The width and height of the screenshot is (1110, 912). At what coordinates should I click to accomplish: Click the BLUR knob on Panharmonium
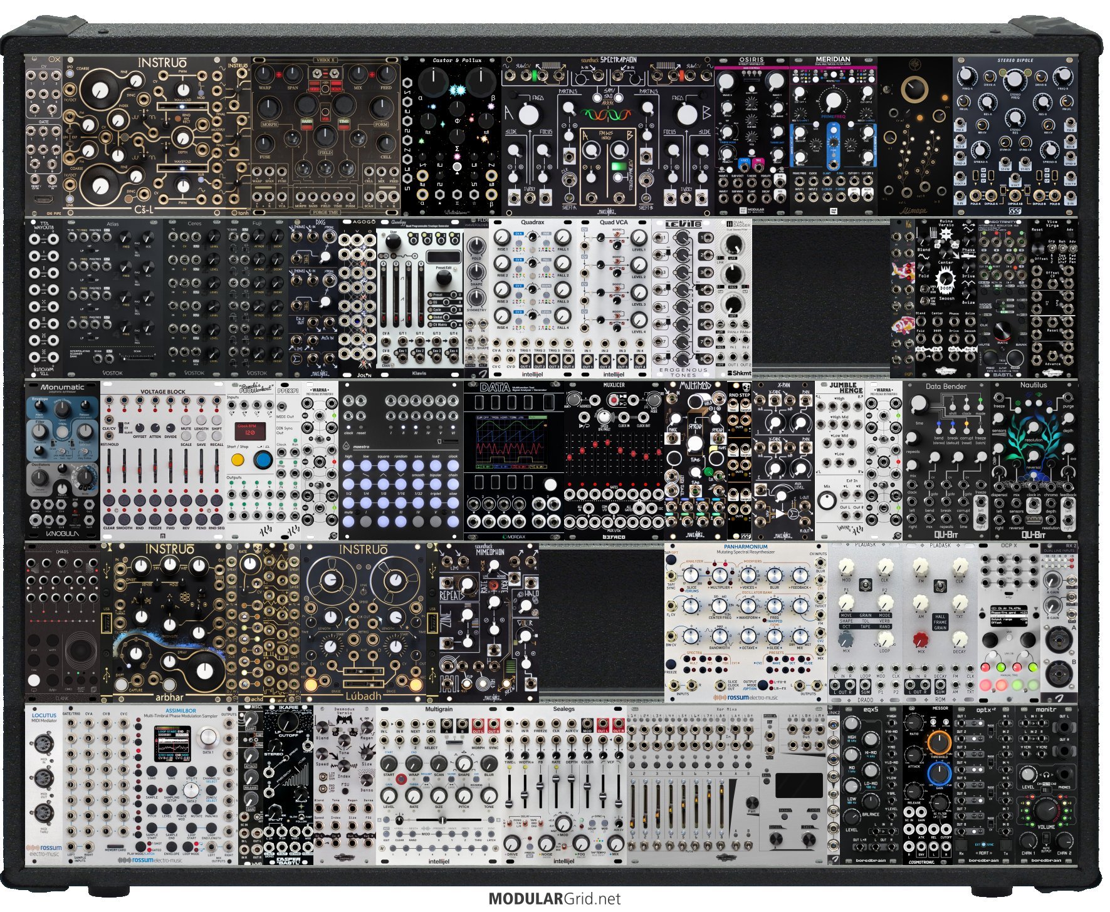point(774,577)
